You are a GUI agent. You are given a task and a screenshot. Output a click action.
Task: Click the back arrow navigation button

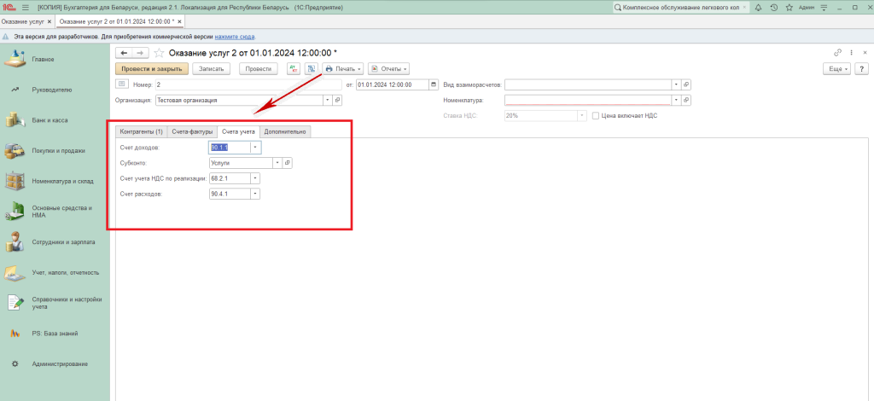[125, 53]
